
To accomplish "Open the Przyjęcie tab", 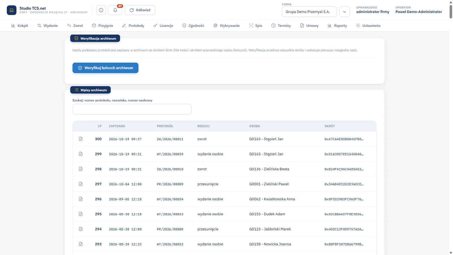I will [x=102, y=25].
